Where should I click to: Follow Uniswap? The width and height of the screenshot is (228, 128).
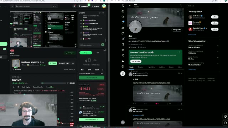pos(214,23)
